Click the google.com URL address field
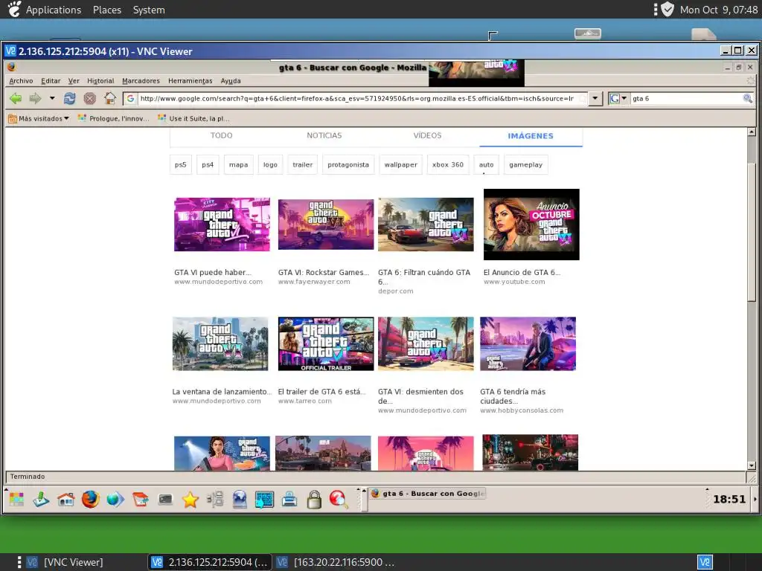Image resolution: width=762 pixels, height=571 pixels. tap(357, 99)
